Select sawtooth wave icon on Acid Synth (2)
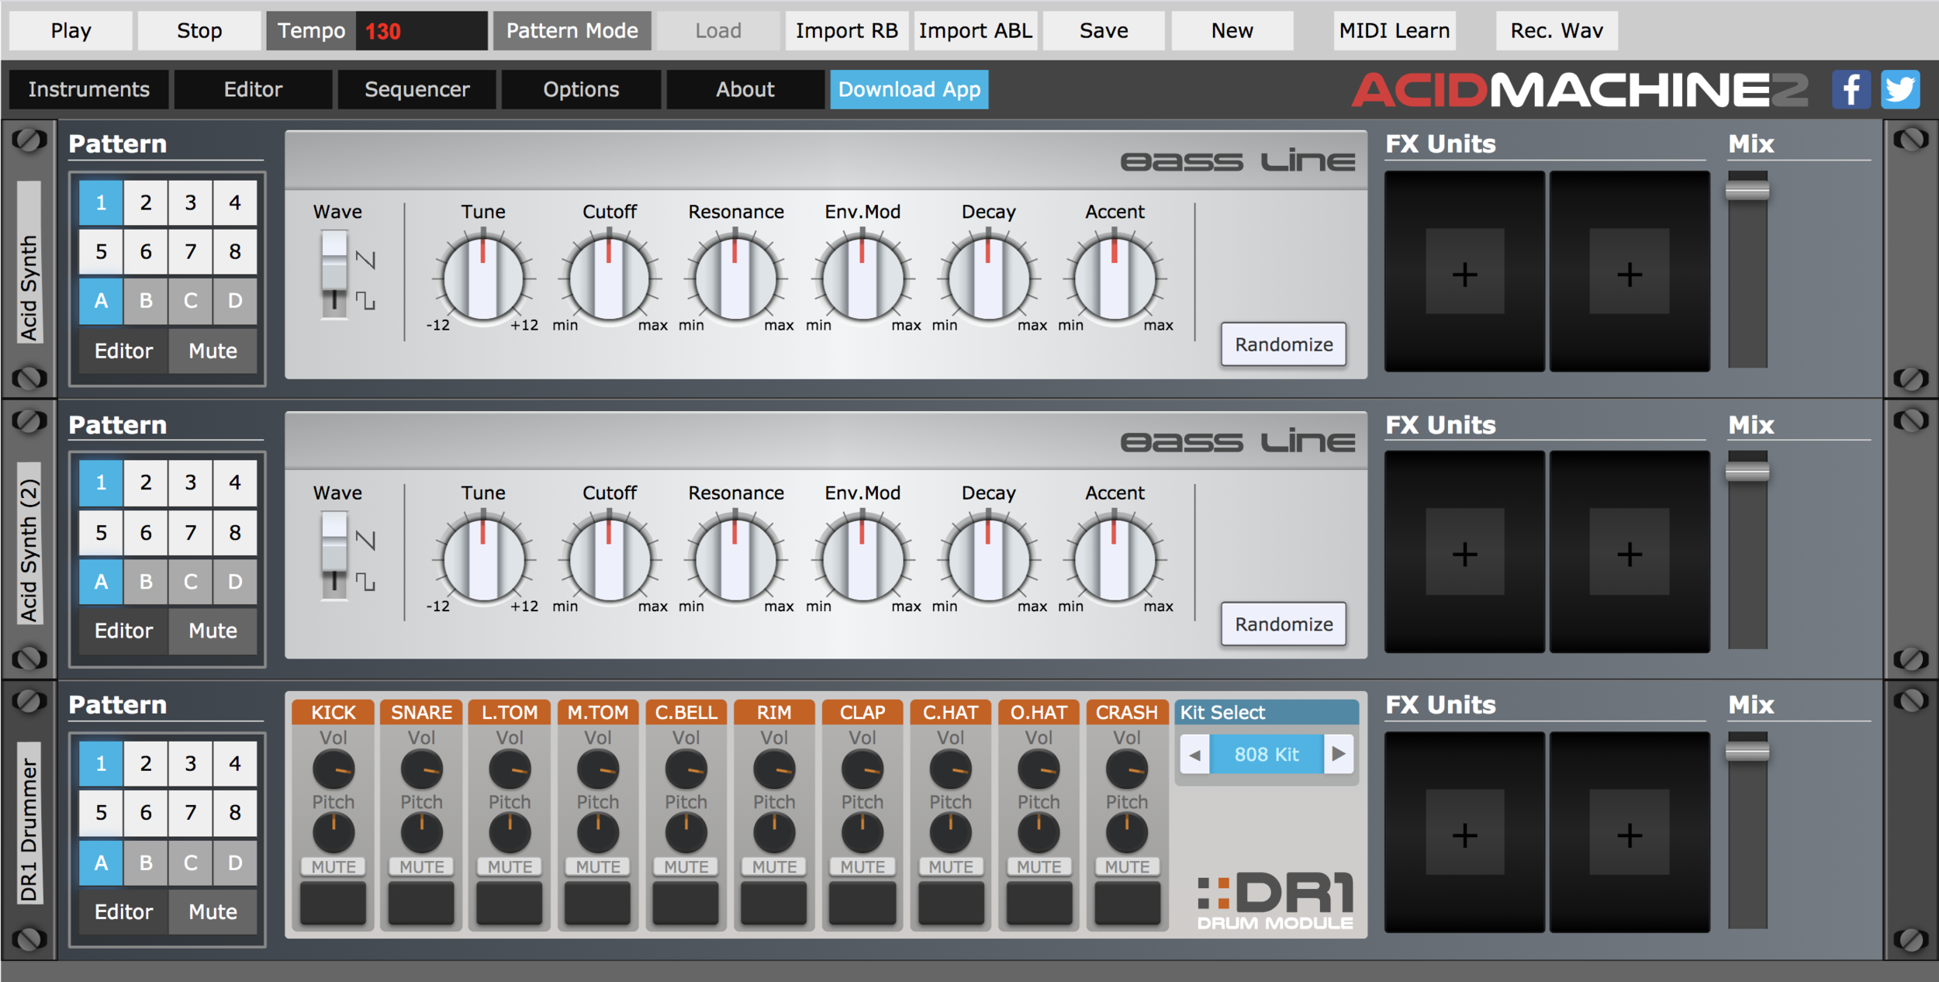The width and height of the screenshot is (1939, 982). tap(365, 540)
